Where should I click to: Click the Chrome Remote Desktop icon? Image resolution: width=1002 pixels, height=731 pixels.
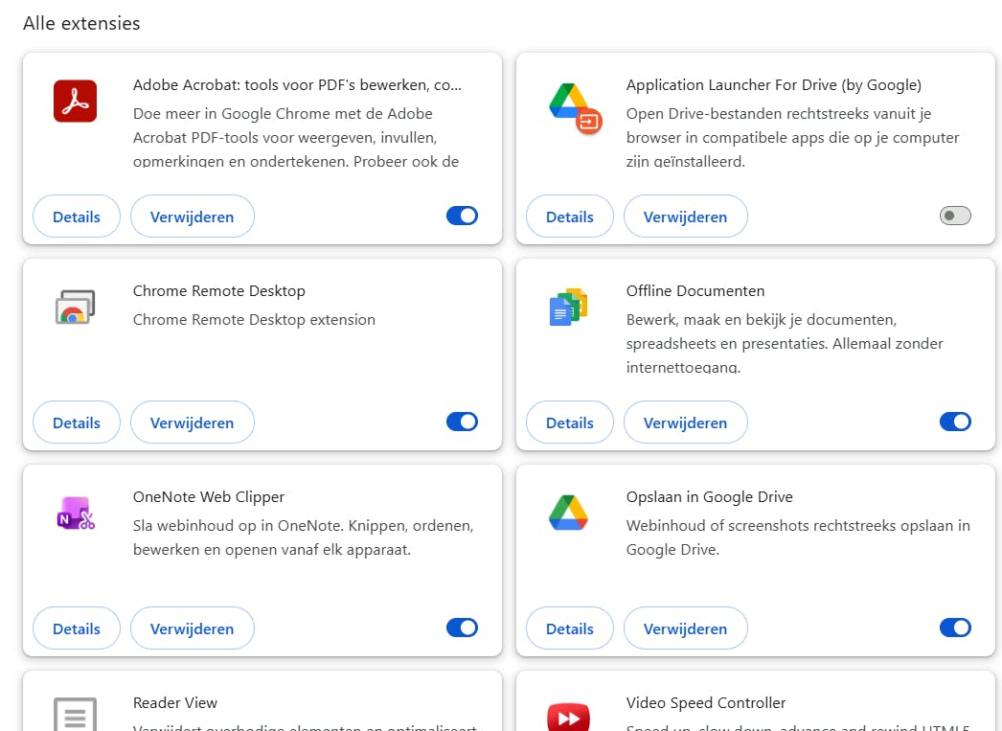click(x=75, y=308)
